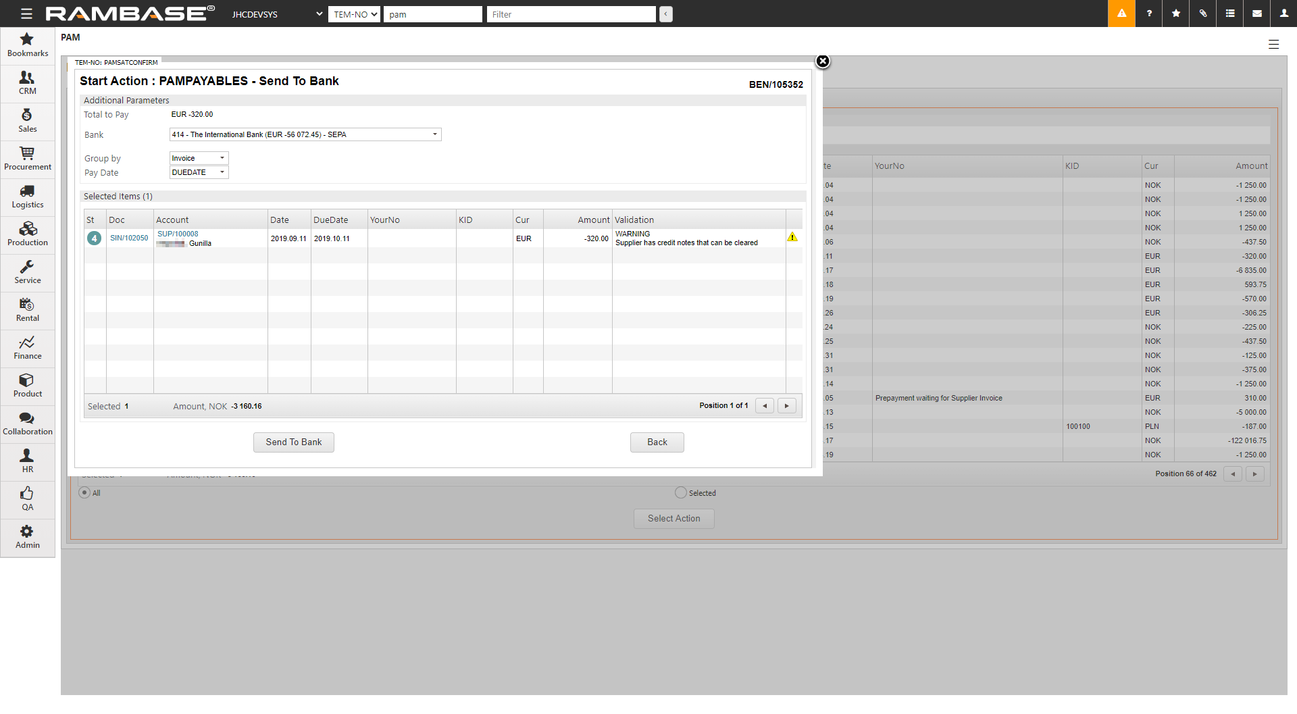Open the attachment paperclip icon
This screenshot has width=1297, height=714.
(x=1203, y=14)
